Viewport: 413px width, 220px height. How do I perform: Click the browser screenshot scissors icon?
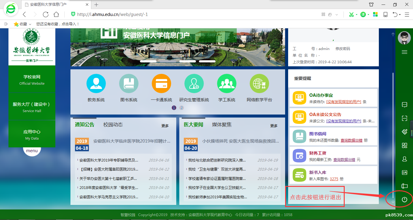coord(351,14)
